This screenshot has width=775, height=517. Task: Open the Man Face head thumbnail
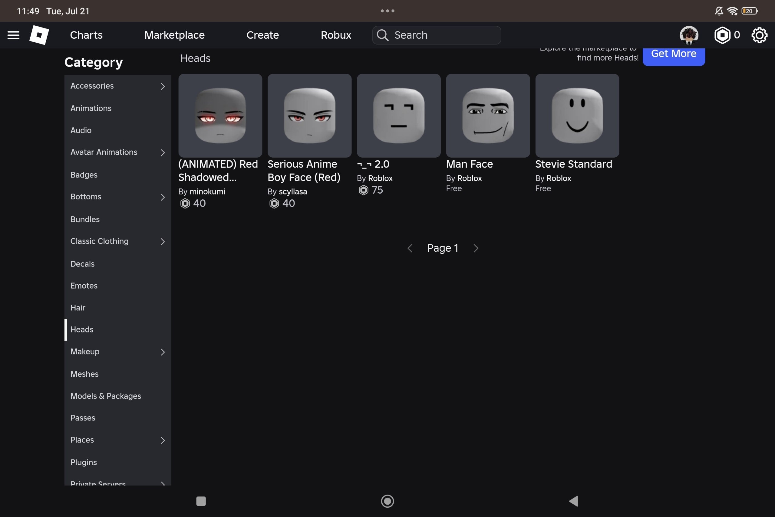[488, 116]
